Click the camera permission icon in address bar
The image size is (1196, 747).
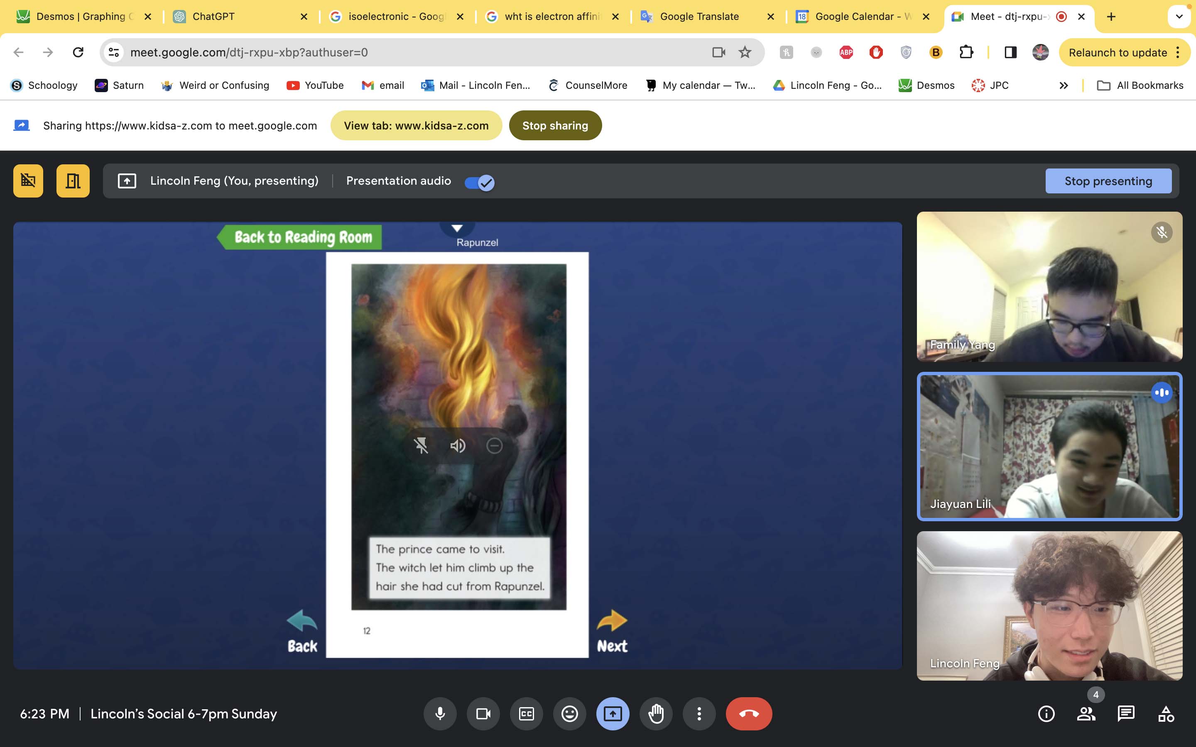(718, 52)
